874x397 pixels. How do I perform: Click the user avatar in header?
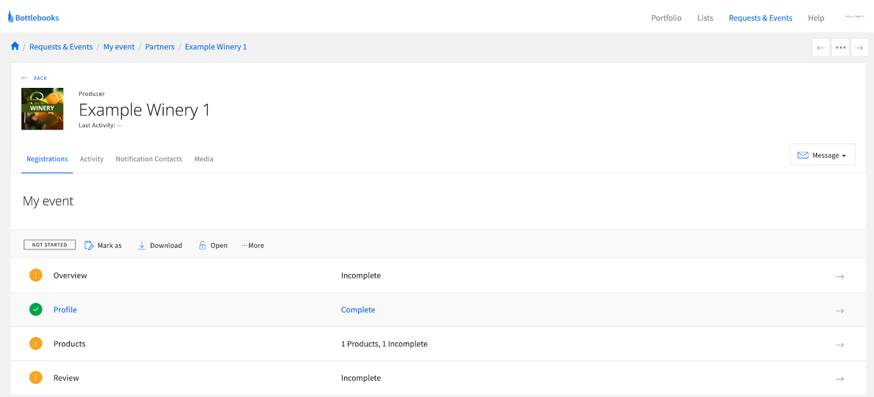(x=854, y=17)
